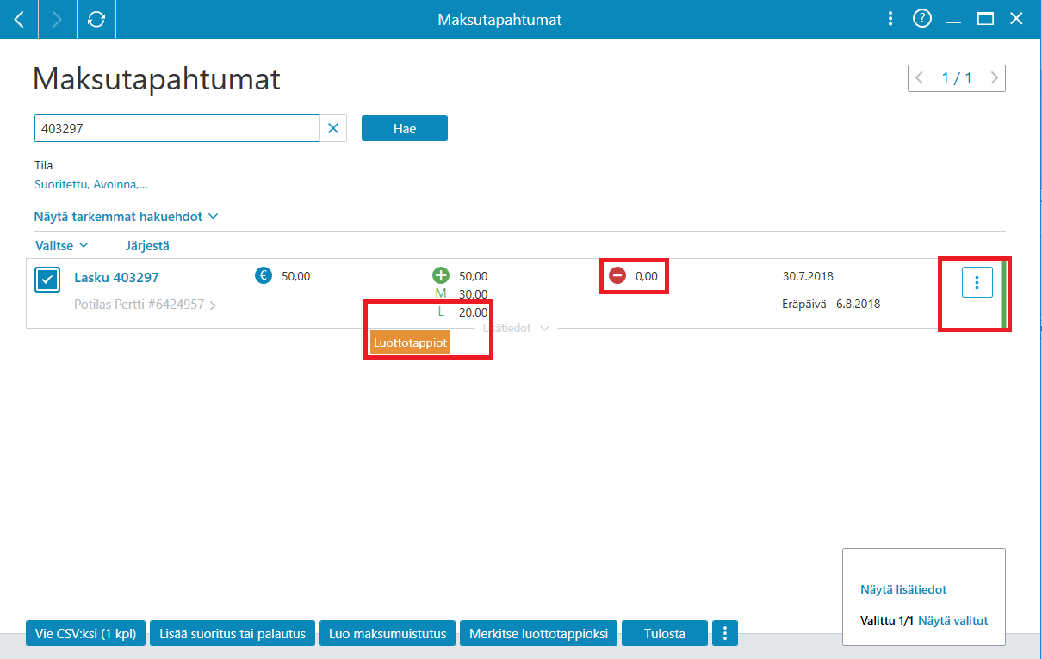The image size is (1042, 659).
Task: Open the Valitse dropdown
Action: point(61,245)
